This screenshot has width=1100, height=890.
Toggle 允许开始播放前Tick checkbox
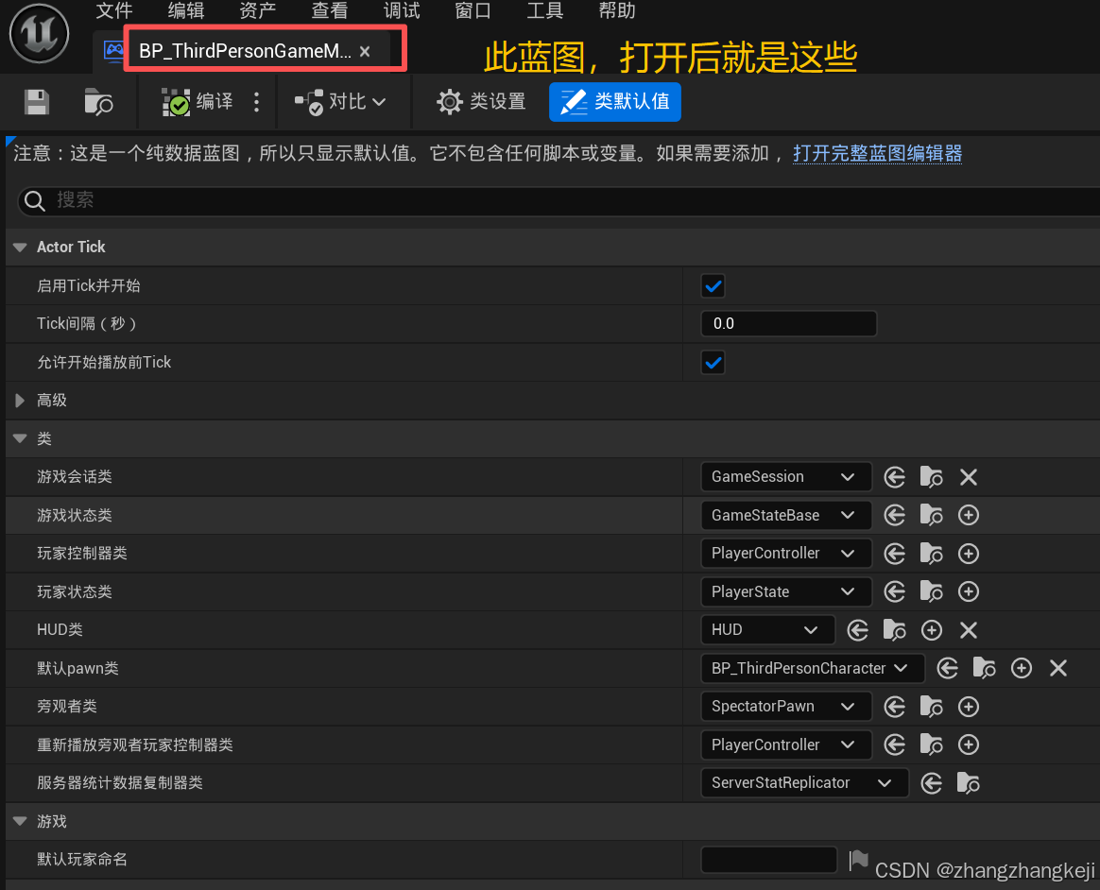pyautogui.click(x=713, y=363)
